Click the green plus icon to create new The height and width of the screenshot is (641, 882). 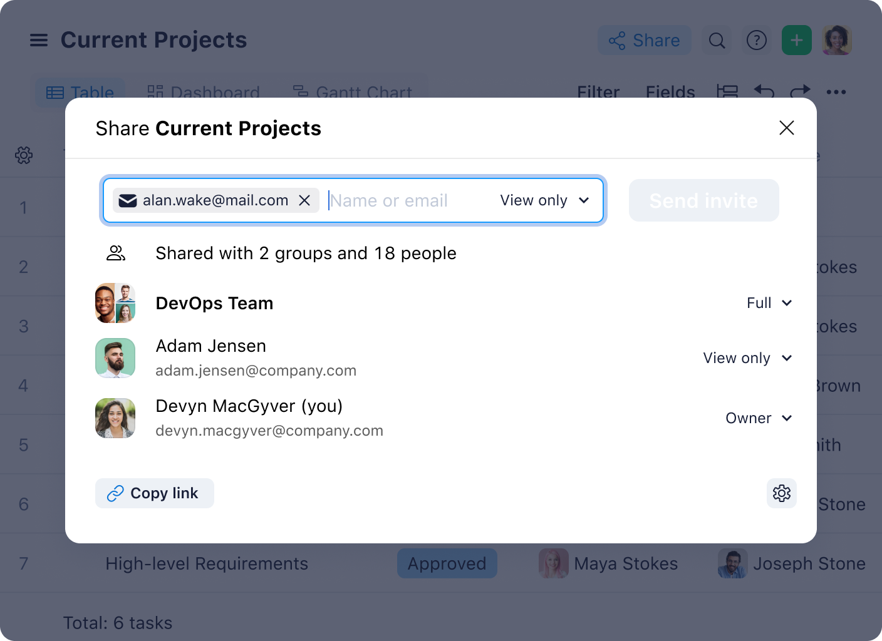point(796,40)
